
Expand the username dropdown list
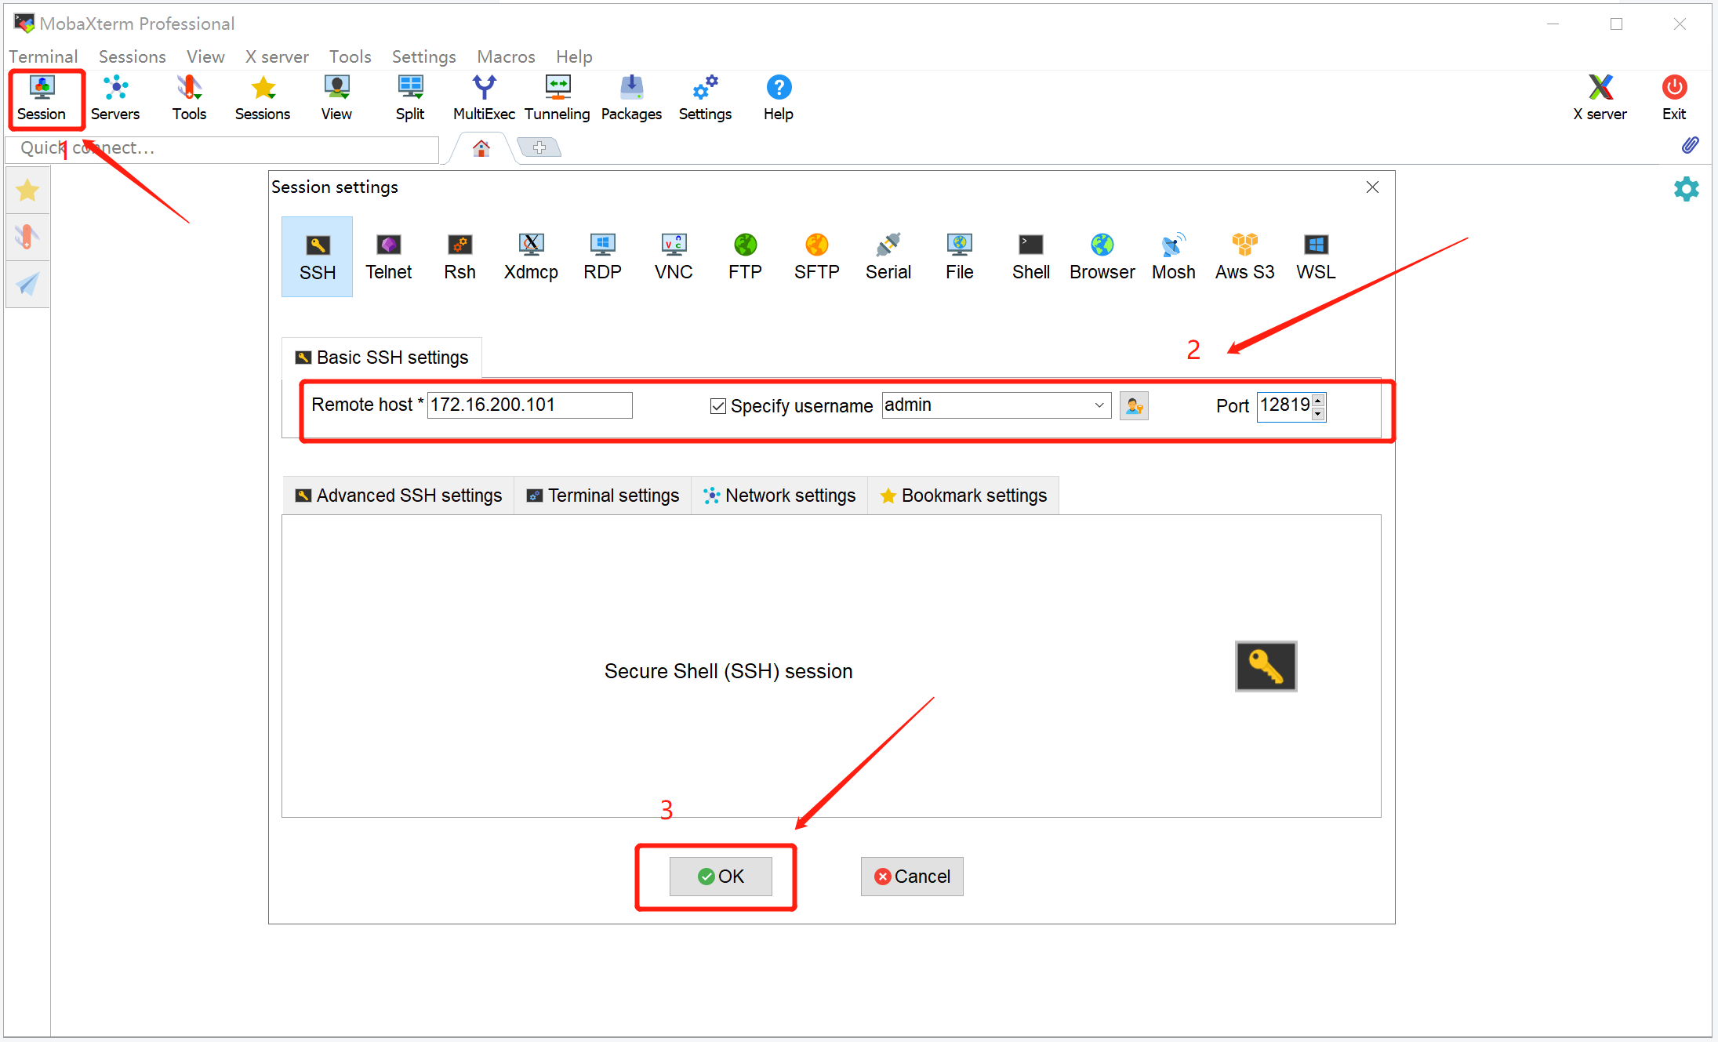pyautogui.click(x=1099, y=405)
